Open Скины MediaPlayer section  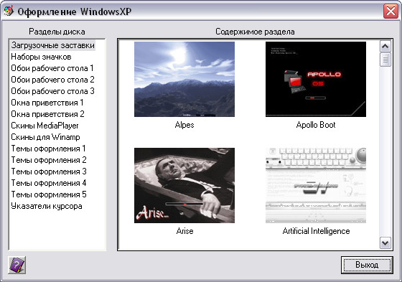click(45, 126)
